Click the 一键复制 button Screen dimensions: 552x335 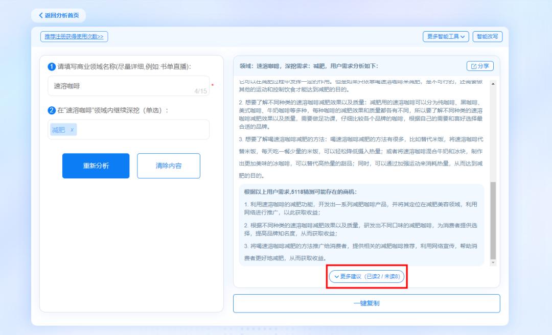[366, 303]
